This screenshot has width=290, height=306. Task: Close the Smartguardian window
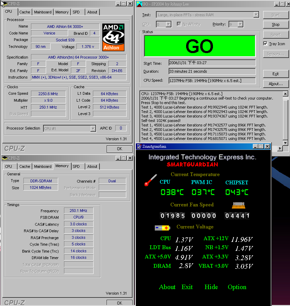click(267, 146)
